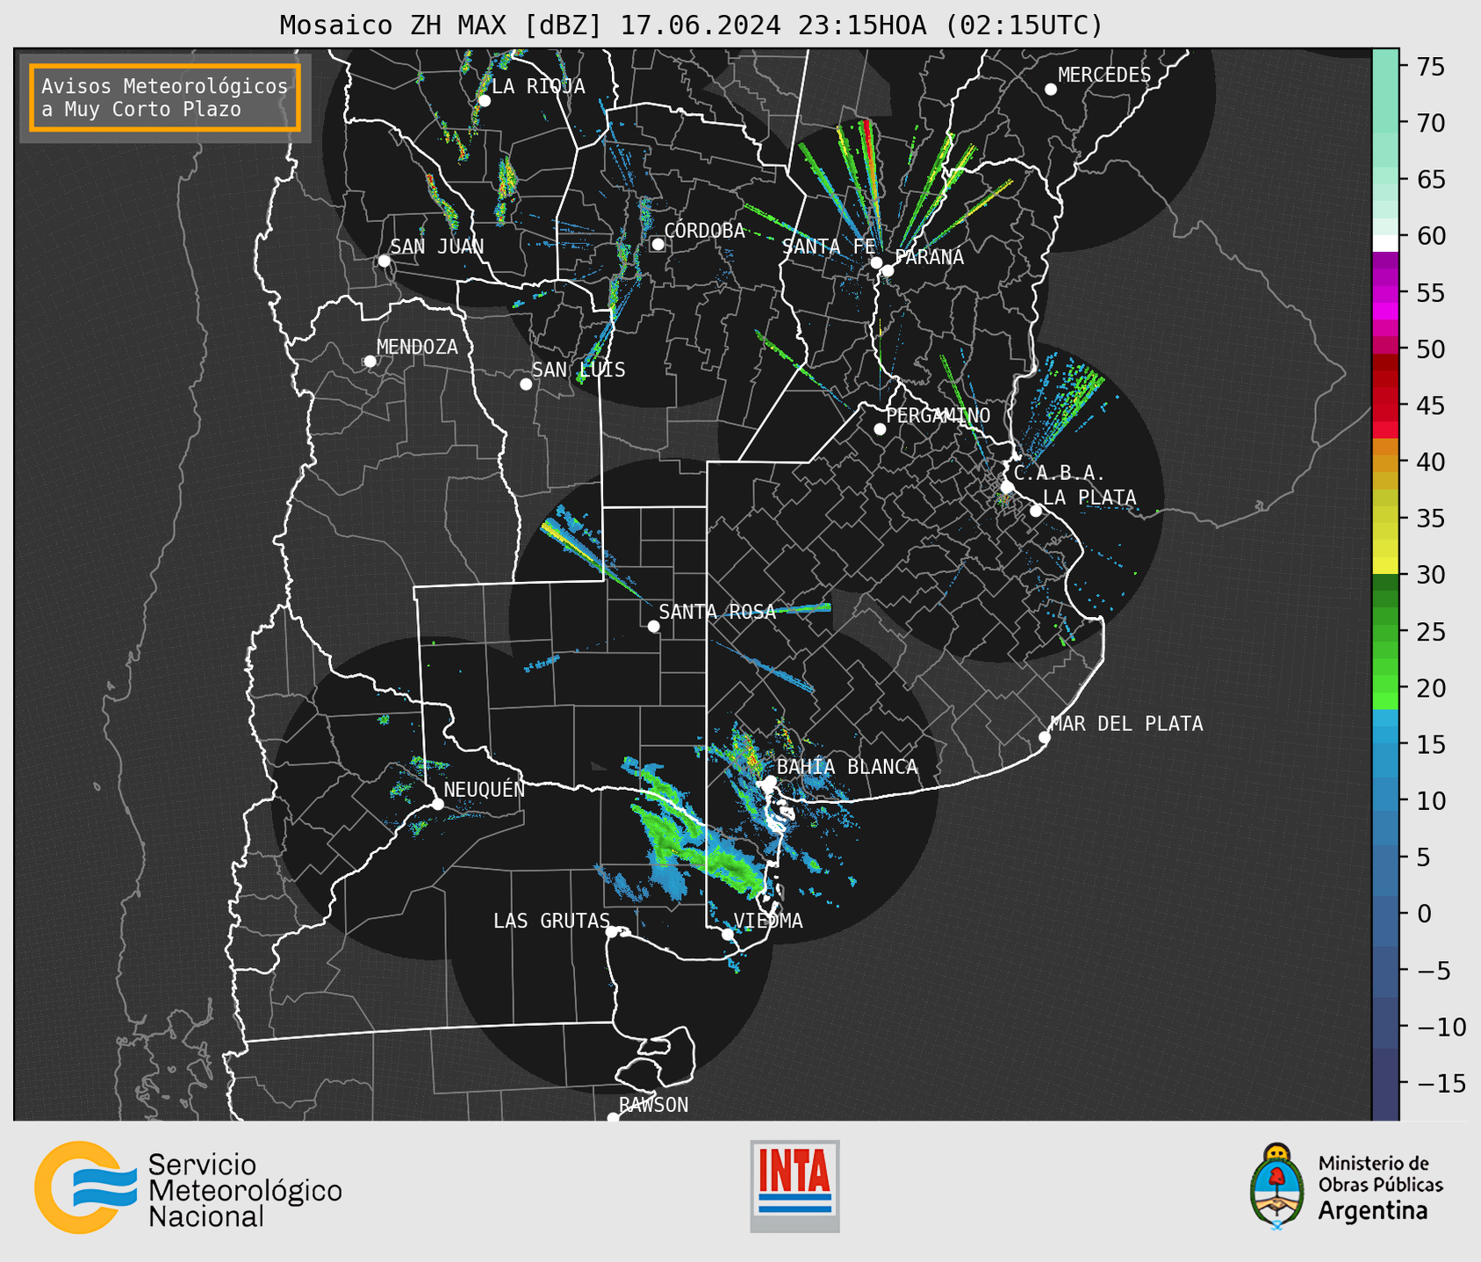Viewport: 1481px width, 1262px height.
Task: Click the Neuquén city marker
Action: click(437, 804)
